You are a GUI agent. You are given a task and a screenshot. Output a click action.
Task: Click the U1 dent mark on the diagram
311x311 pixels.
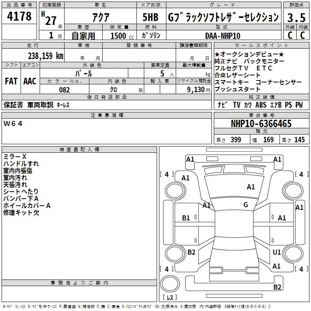tap(276, 252)
